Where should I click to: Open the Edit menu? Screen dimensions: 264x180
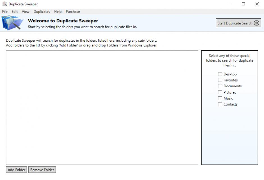tap(15, 11)
